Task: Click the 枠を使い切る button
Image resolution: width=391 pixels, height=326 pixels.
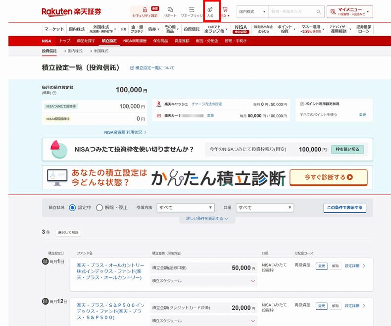Action: [347, 149]
